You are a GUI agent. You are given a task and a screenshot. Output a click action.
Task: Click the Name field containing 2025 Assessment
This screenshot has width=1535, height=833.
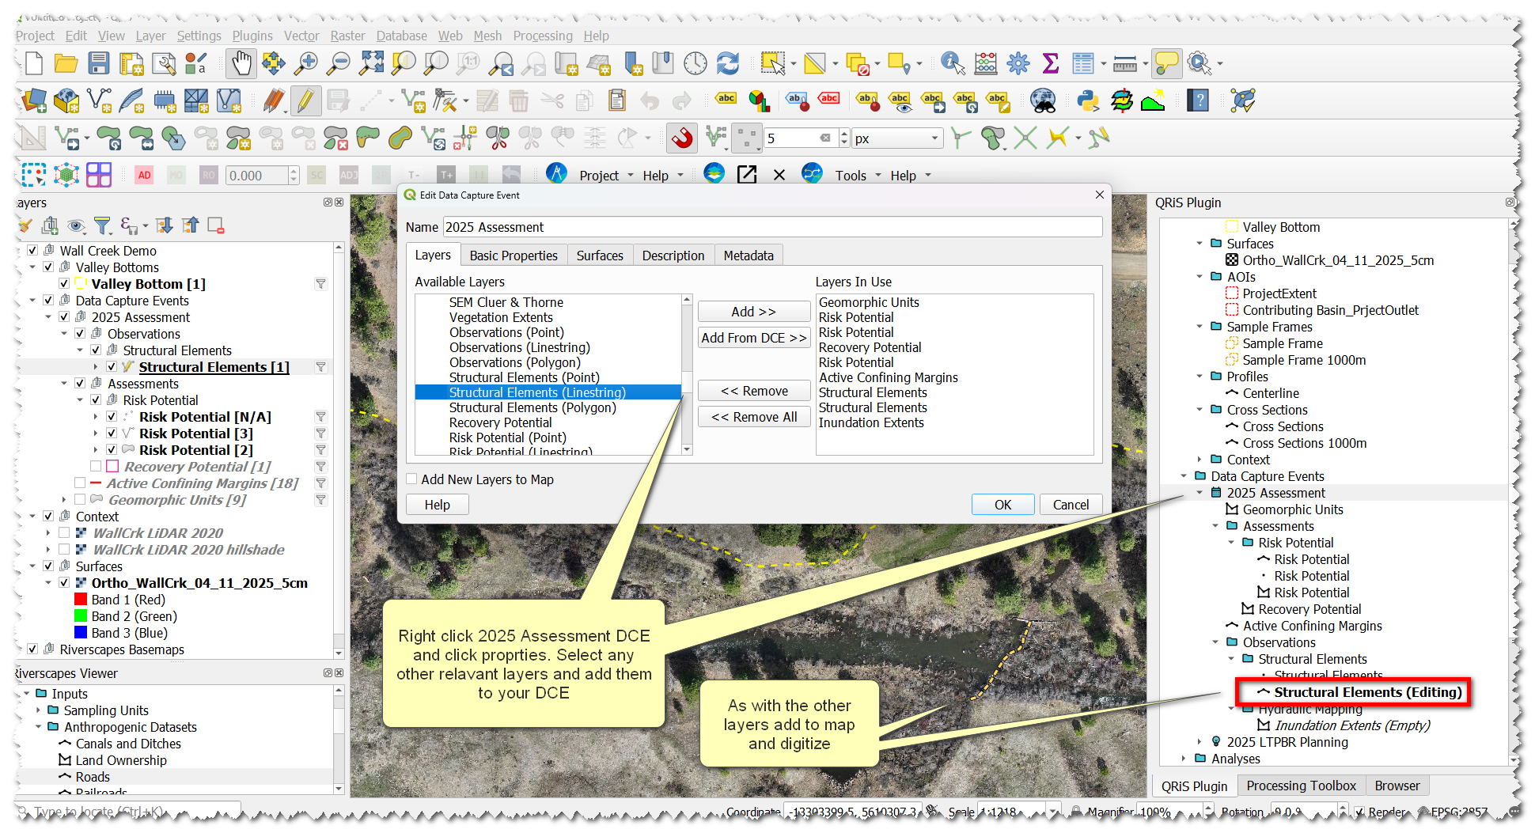[772, 227]
